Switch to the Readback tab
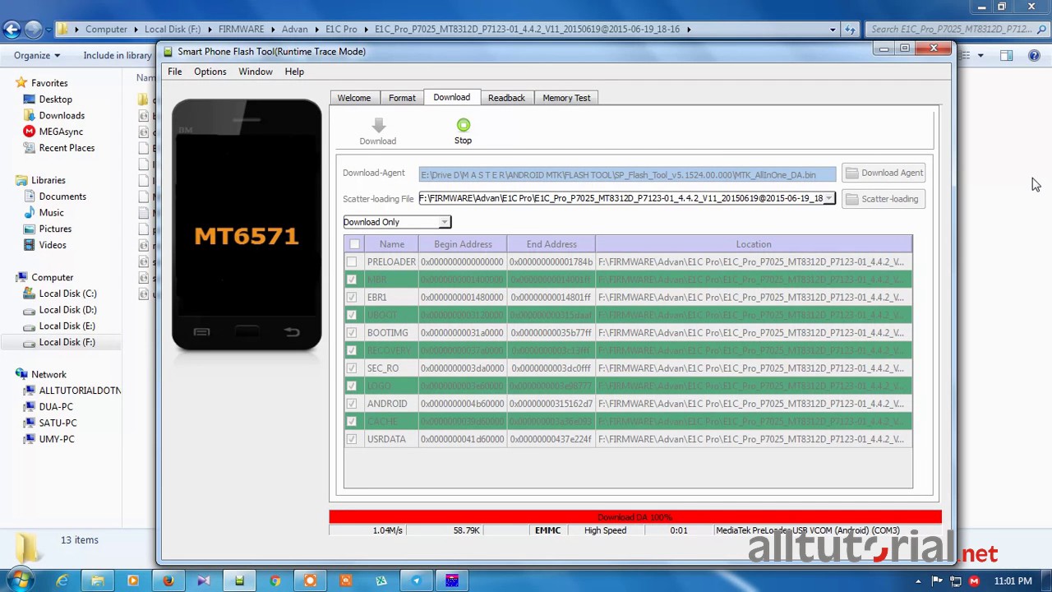Image resolution: width=1052 pixels, height=592 pixels. click(x=506, y=98)
